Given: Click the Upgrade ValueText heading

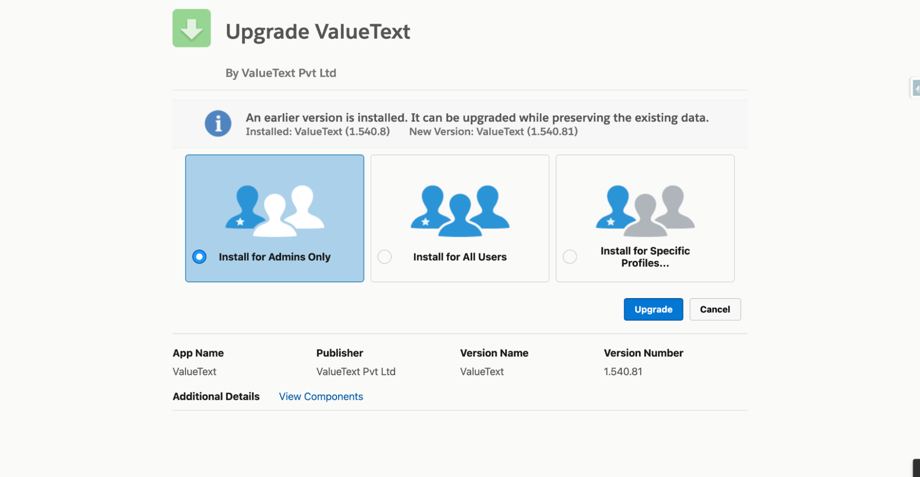Looking at the screenshot, I should tap(318, 32).
